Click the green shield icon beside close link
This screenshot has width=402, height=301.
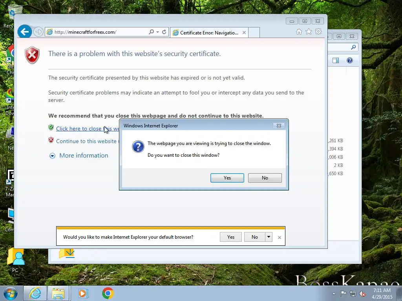pos(51,127)
